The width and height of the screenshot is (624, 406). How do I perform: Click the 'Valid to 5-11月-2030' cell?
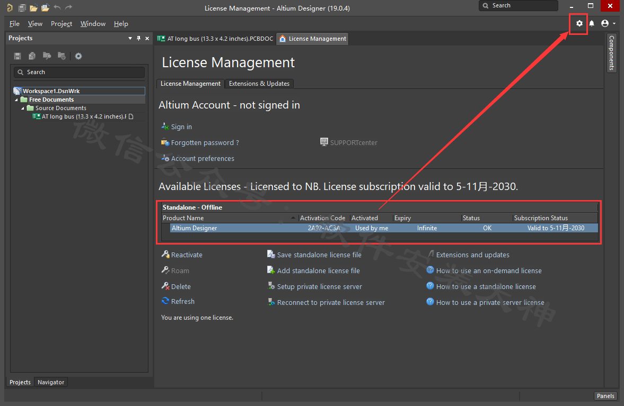click(x=556, y=228)
